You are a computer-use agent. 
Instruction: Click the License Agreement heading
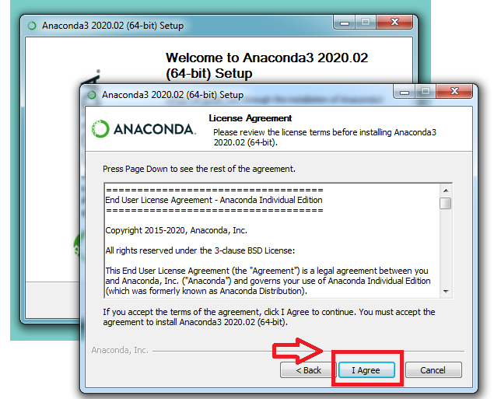251,118
